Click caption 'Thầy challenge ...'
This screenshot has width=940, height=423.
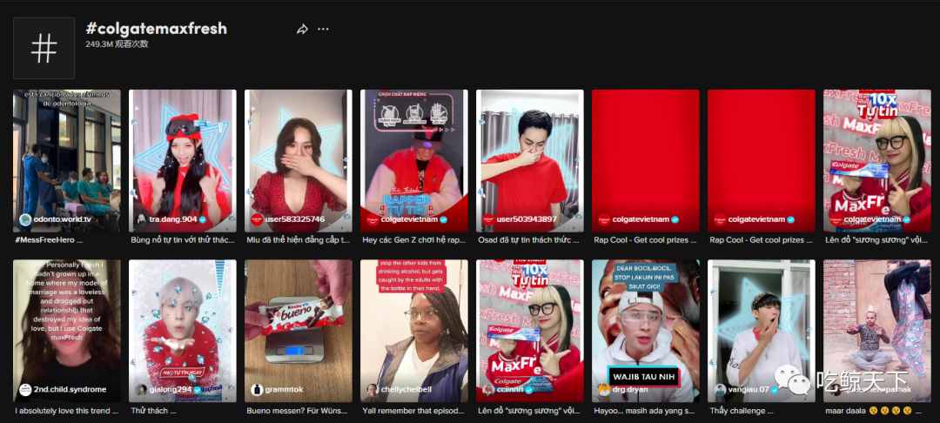pyautogui.click(x=742, y=411)
